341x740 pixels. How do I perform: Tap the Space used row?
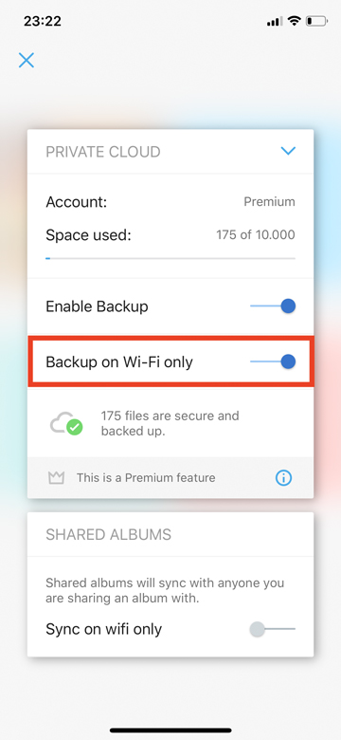(170, 234)
